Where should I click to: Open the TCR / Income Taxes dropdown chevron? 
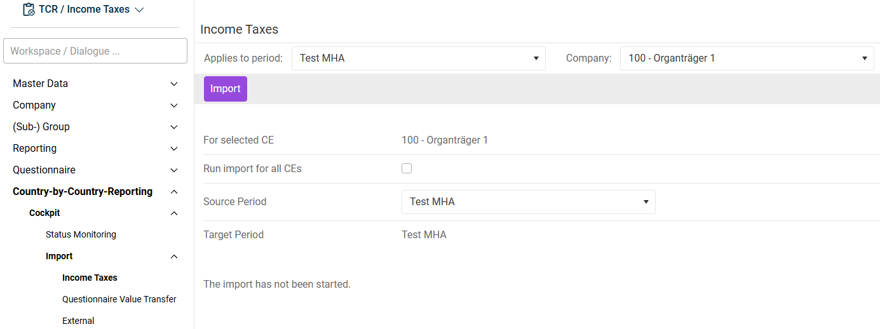pyautogui.click(x=140, y=10)
